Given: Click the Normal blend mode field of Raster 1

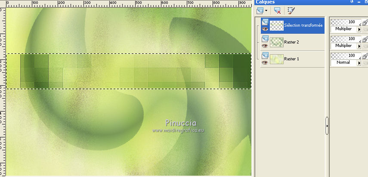Looking at the screenshot, I should tap(343, 62).
